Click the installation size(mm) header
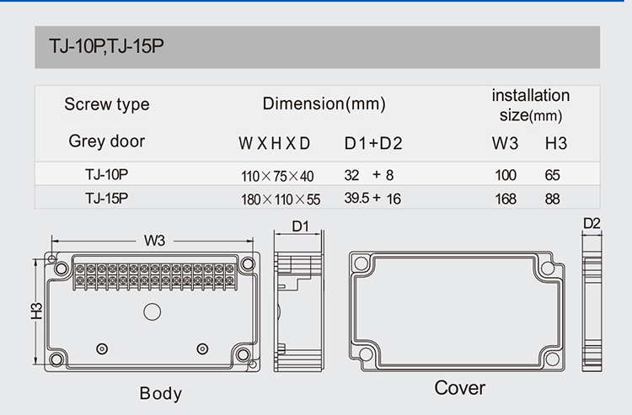The height and width of the screenshot is (415, 632). click(530, 104)
